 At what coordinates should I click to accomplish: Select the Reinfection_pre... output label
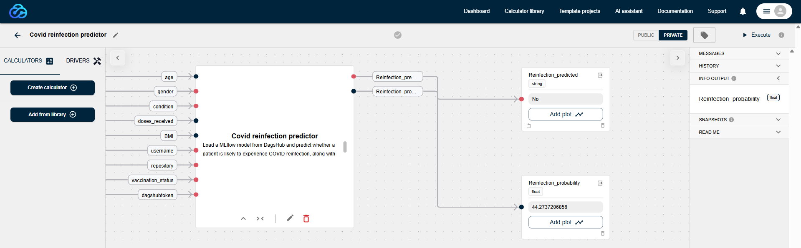(x=397, y=77)
